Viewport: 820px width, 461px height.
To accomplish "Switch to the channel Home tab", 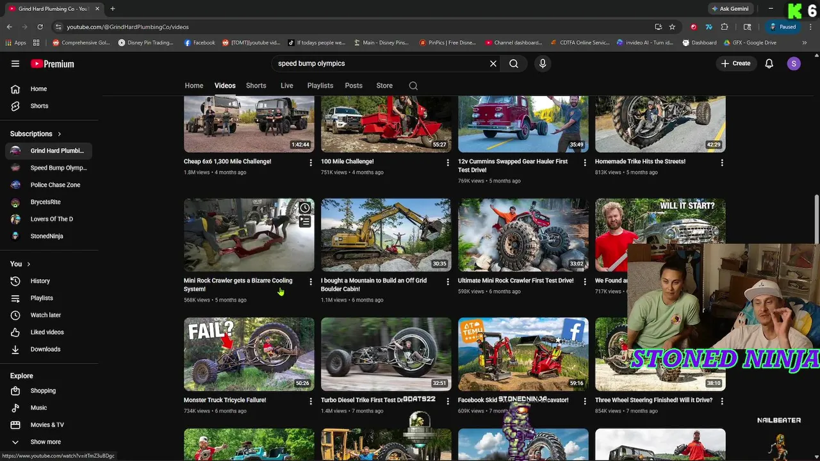I will click(x=194, y=86).
